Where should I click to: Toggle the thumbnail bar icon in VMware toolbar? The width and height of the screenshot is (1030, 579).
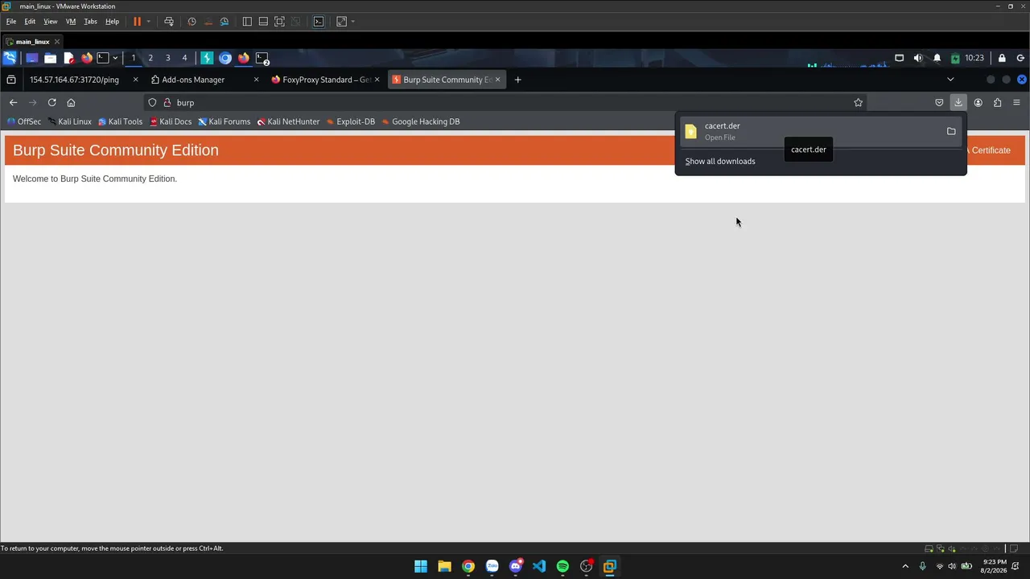[x=263, y=22]
